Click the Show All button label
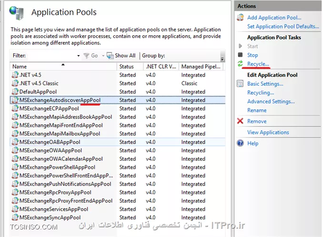This screenshot has width=323, height=237. (x=125, y=56)
